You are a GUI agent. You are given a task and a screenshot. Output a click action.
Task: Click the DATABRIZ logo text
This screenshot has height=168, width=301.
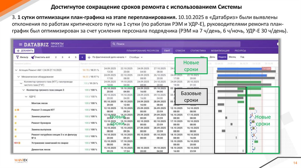[36, 44]
